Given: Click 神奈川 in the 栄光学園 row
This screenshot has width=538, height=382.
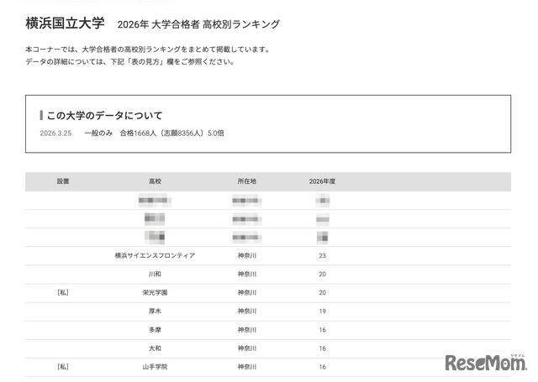Looking at the screenshot, I should (x=247, y=292).
